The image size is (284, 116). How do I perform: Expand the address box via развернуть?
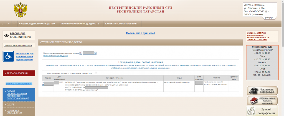tap(269, 18)
